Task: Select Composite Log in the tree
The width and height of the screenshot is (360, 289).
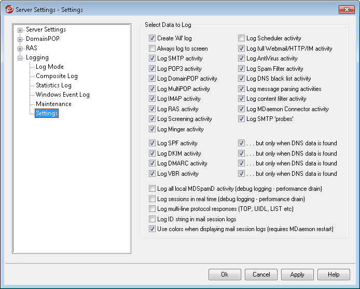Action: point(57,77)
